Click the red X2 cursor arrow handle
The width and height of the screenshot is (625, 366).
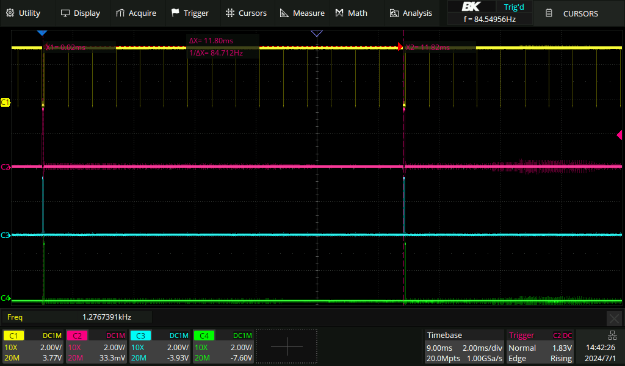(400, 47)
